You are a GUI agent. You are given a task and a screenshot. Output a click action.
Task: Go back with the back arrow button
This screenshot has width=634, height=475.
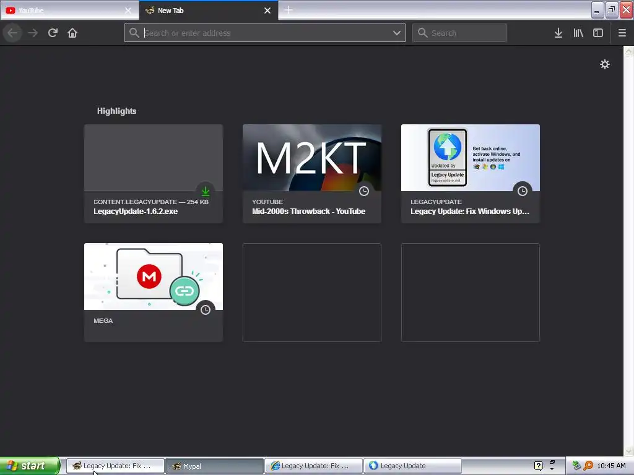point(12,33)
